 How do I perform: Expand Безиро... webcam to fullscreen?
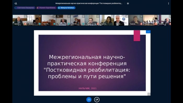40,16
